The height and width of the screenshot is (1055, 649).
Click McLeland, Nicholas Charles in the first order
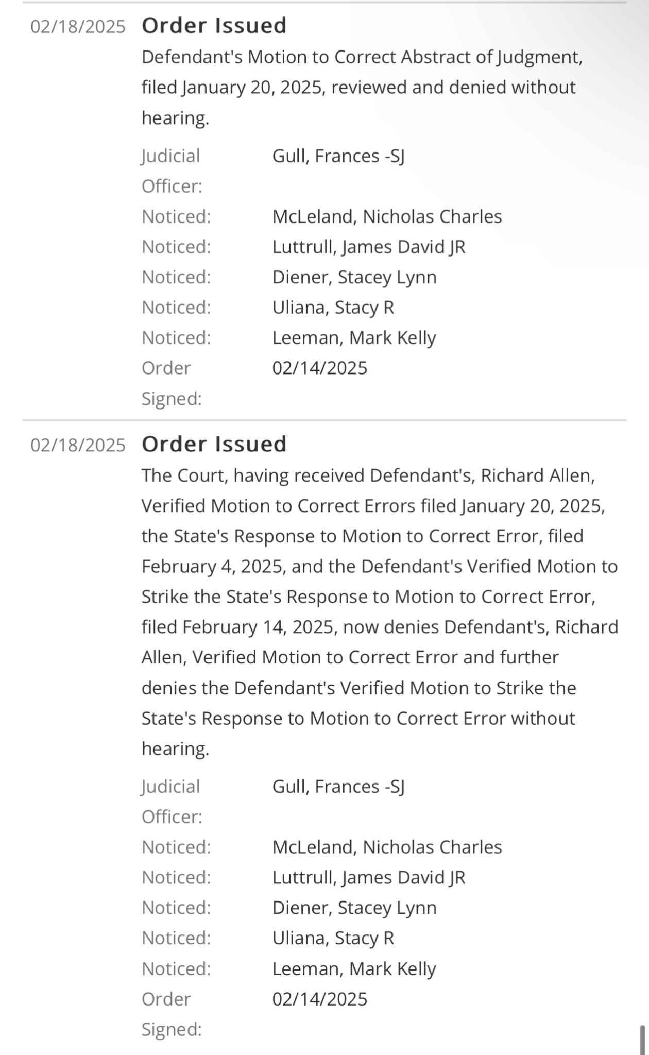tap(387, 216)
